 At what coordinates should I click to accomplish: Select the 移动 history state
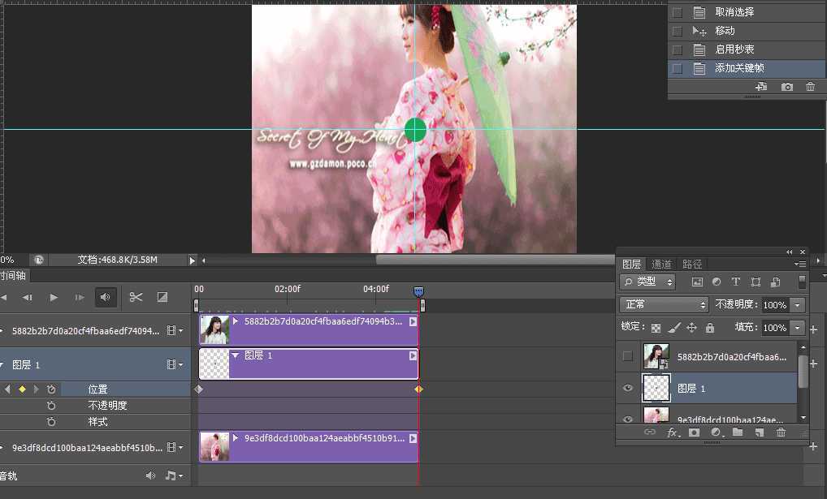725,31
